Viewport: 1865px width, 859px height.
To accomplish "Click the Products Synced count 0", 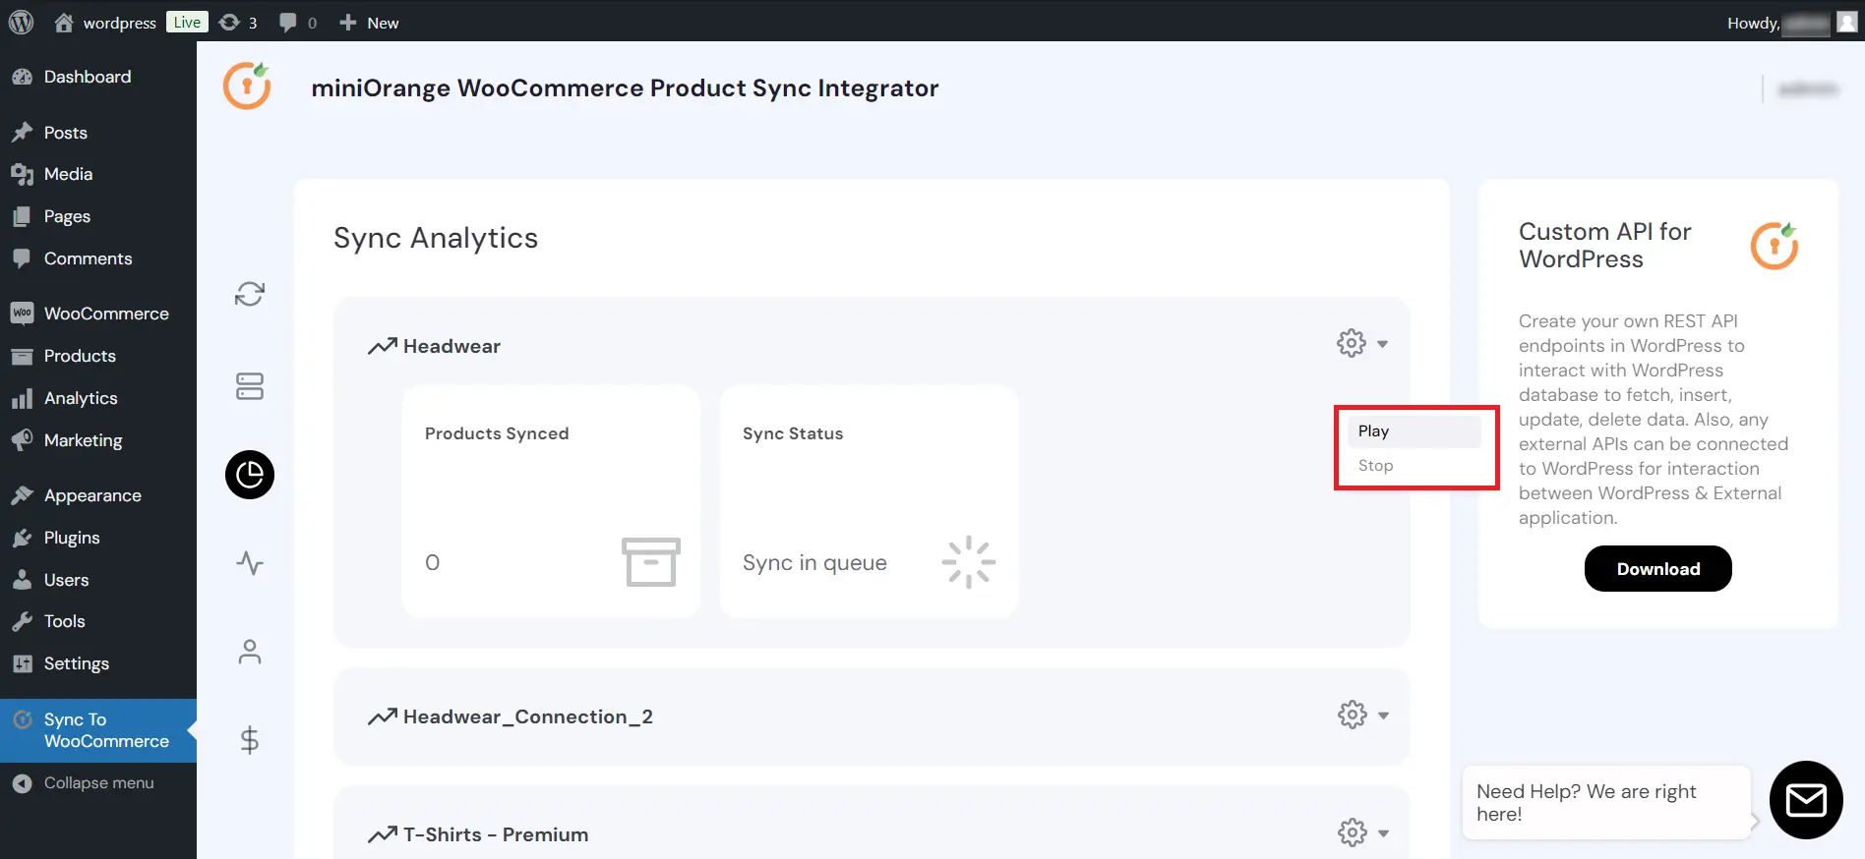I will 432,563.
